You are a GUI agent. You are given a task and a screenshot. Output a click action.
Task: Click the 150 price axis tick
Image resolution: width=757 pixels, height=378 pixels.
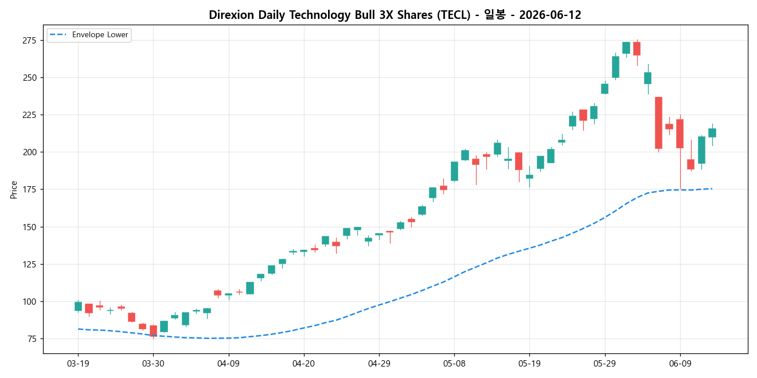coord(29,227)
